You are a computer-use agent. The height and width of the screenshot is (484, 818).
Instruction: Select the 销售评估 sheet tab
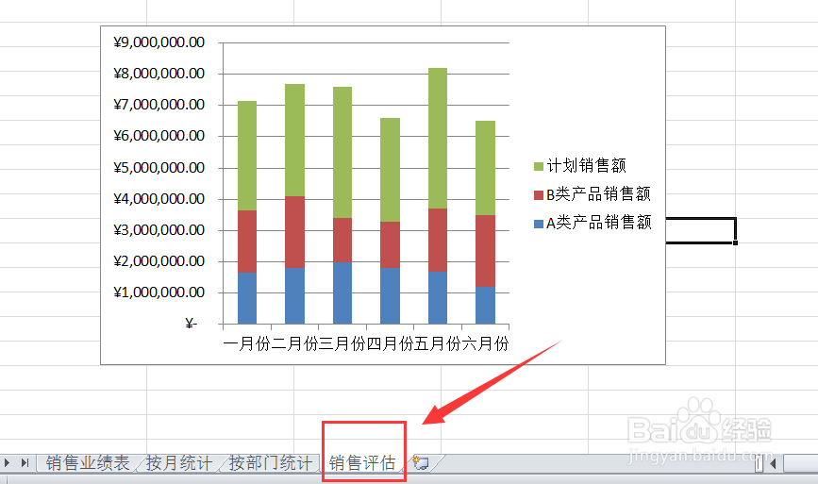[362, 462]
